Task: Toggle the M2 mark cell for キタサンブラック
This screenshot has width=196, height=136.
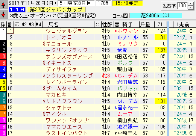Action: [24, 50]
